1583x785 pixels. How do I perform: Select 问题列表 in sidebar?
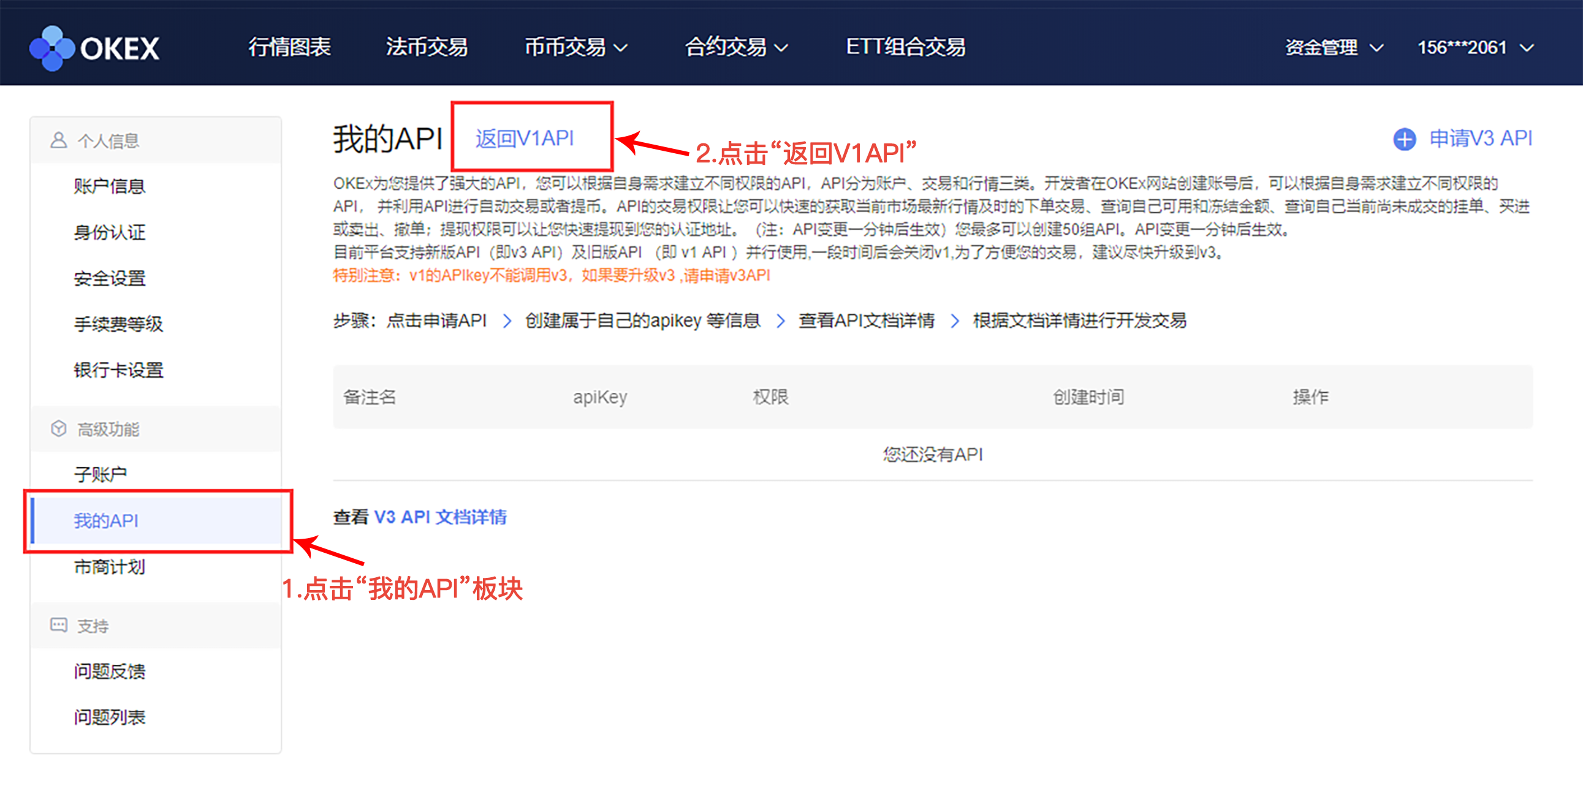point(109,716)
